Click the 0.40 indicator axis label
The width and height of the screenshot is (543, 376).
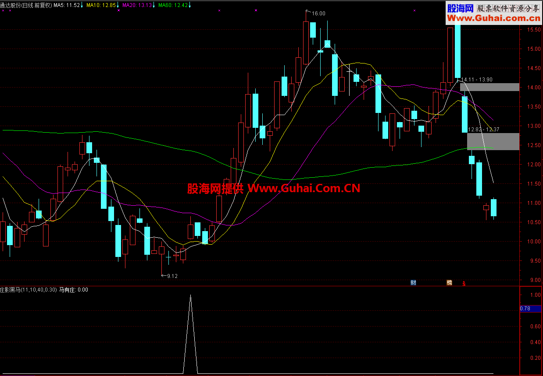[x=535, y=342]
